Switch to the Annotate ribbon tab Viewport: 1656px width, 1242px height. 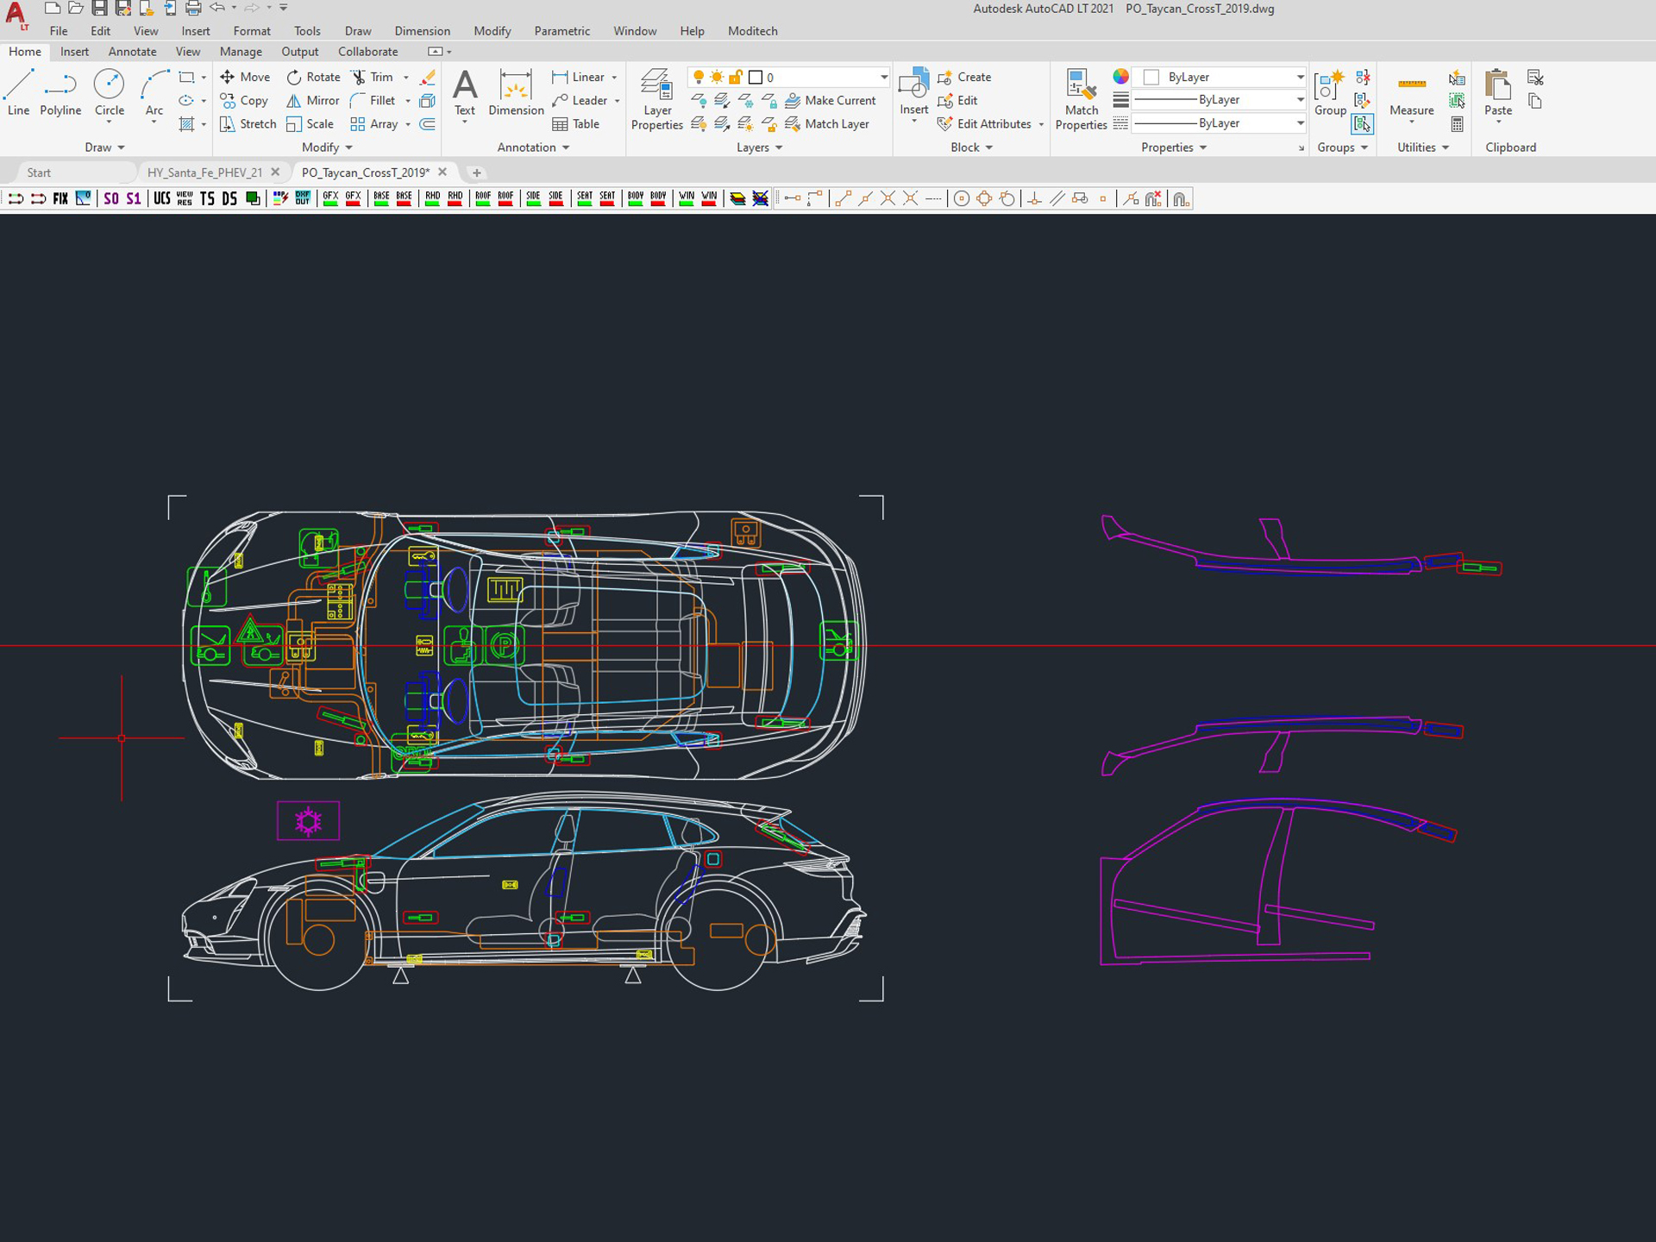click(132, 52)
